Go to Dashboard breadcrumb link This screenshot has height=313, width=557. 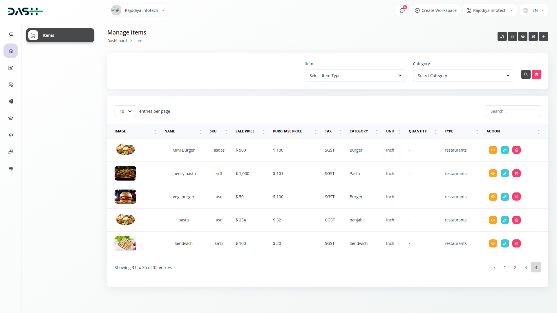(117, 41)
